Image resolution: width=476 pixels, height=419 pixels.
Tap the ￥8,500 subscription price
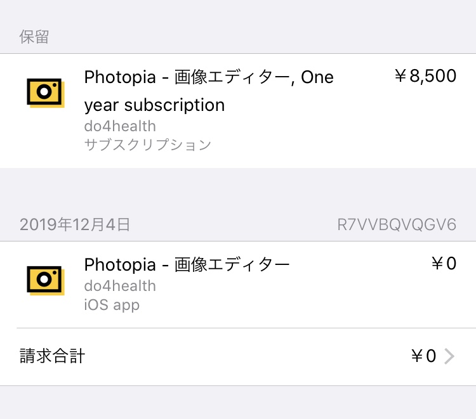point(425,77)
